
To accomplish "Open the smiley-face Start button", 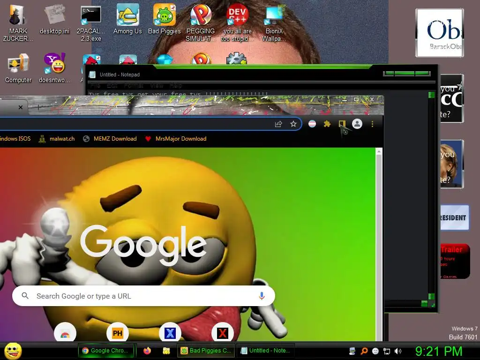I will pos(13,351).
